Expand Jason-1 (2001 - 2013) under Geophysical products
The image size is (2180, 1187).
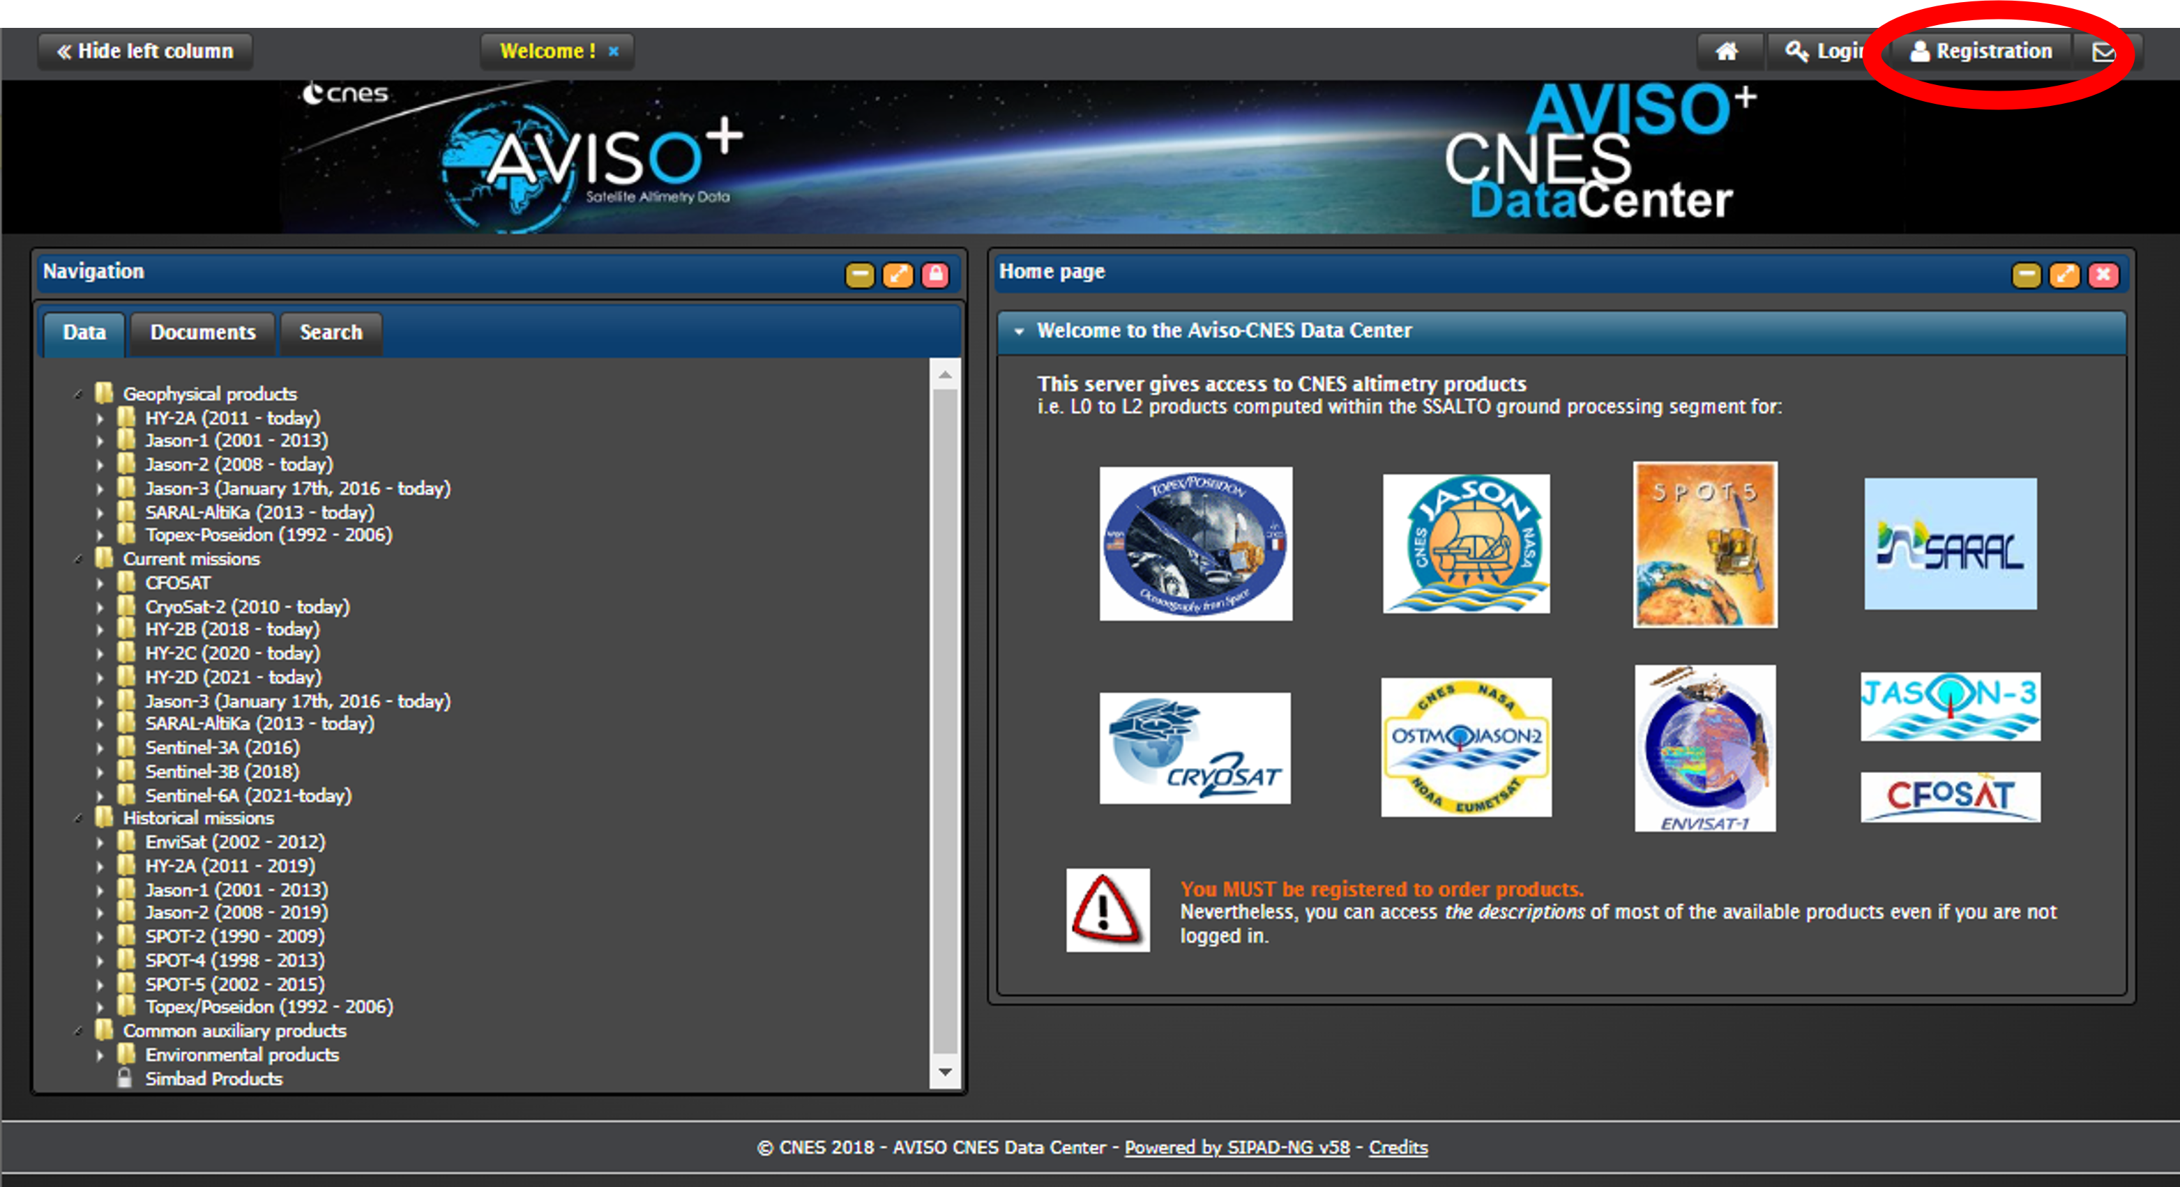point(100,442)
